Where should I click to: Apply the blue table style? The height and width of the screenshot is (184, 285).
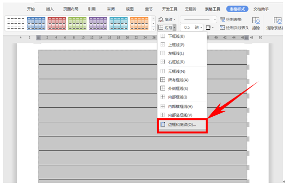click(x=36, y=23)
